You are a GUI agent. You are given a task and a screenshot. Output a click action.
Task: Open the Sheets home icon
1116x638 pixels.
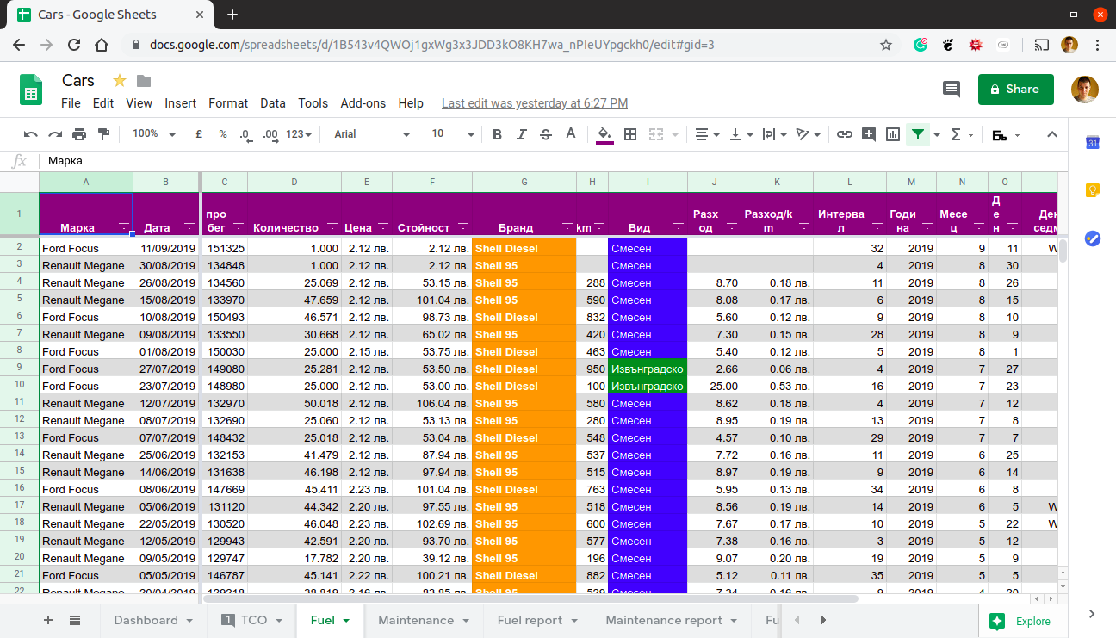(x=31, y=89)
